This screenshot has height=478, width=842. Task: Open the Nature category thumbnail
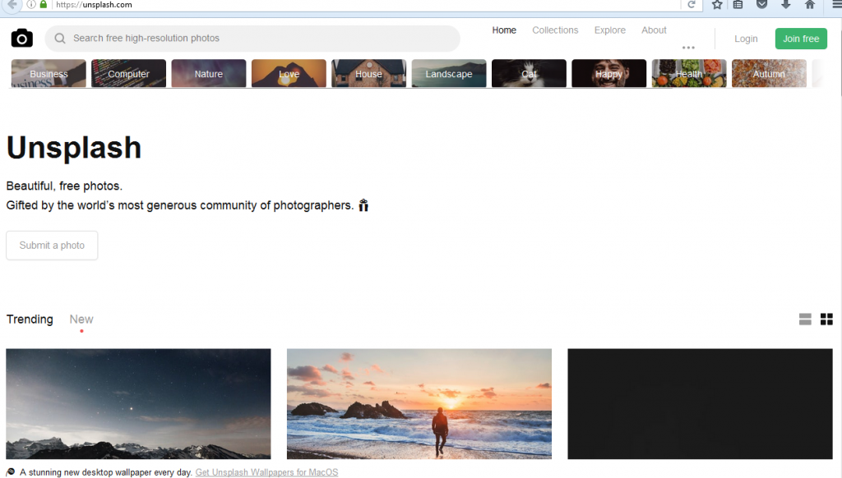click(209, 73)
